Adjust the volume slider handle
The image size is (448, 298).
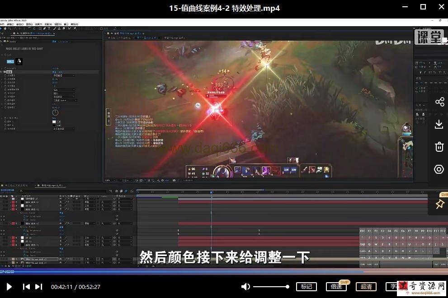(288, 287)
